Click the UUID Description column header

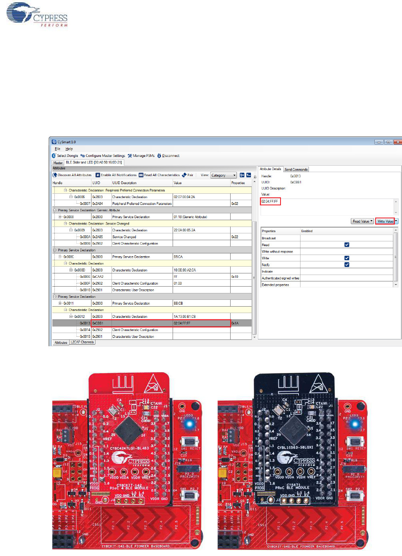[142, 183]
